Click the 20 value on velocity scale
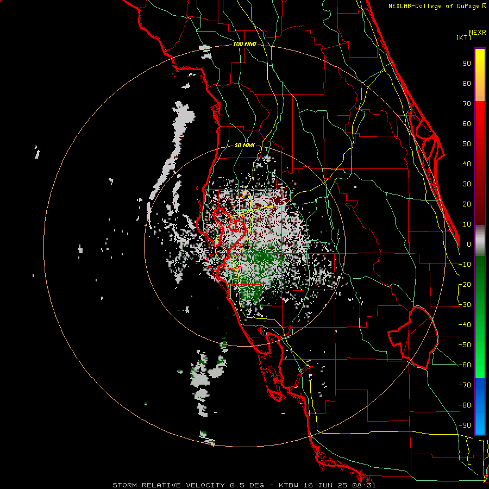 coord(467,204)
